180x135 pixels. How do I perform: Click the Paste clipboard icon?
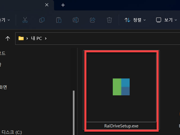(59, 20)
